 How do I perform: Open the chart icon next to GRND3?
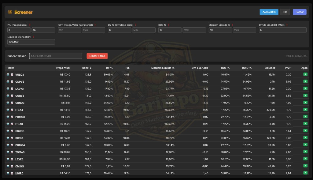click(x=12, y=103)
